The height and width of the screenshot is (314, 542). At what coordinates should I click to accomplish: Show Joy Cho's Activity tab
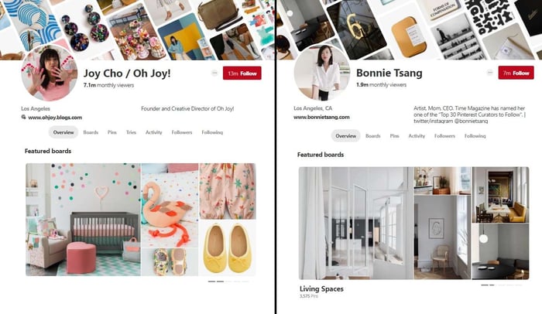(x=154, y=132)
